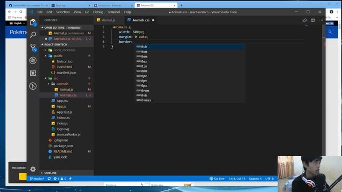Open the Source Control view
The image size is (342, 192).
tap(33, 47)
